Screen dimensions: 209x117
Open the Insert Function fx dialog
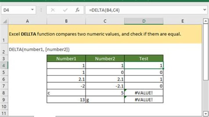coord(78,10)
